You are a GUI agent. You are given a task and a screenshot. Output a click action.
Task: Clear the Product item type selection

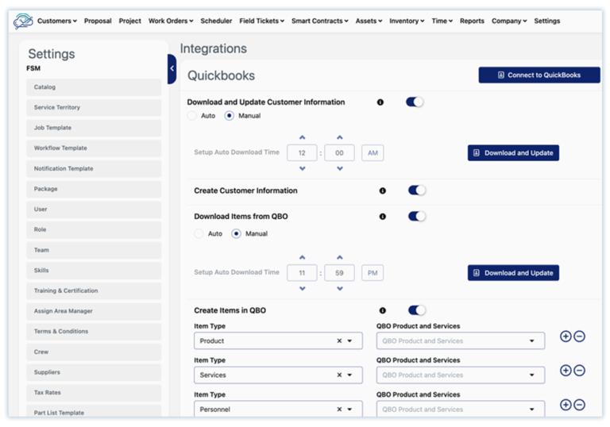click(339, 341)
